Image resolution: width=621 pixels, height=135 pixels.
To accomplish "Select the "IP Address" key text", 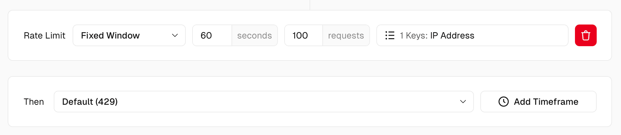I will [452, 35].
